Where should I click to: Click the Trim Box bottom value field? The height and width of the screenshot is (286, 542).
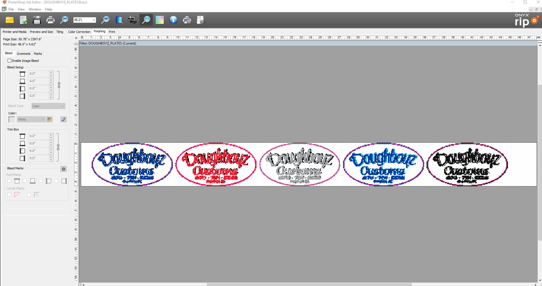(39, 144)
